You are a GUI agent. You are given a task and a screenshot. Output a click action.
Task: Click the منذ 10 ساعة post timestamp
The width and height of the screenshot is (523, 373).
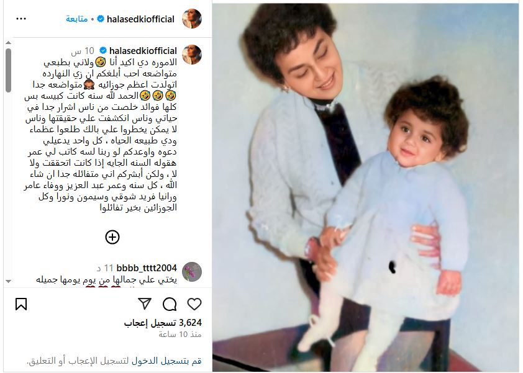pyautogui.click(x=180, y=335)
